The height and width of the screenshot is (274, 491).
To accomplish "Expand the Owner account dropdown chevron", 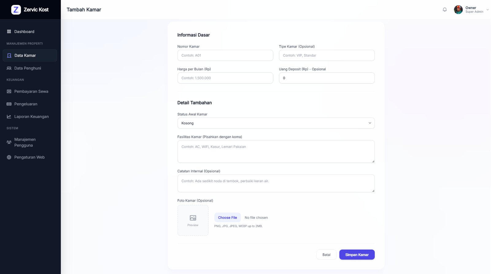I will coord(487,10).
